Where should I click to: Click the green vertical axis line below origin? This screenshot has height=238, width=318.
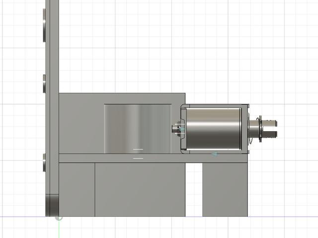pyautogui.click(x=59, y=229)
